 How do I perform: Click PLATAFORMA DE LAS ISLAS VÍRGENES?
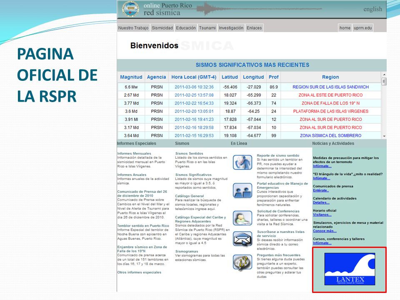coord(330,112)
